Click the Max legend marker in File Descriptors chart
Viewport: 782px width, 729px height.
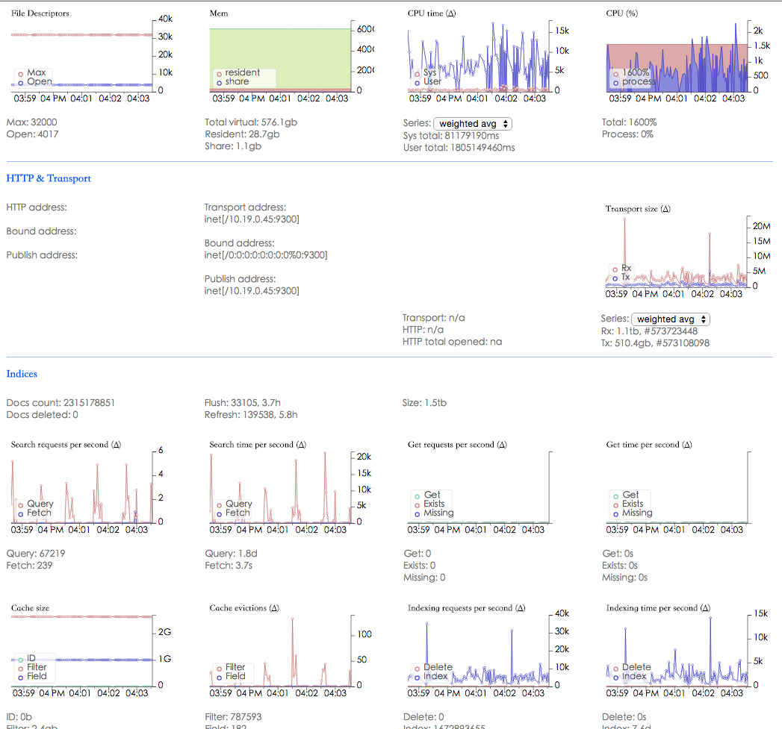(x=20, y=73)
